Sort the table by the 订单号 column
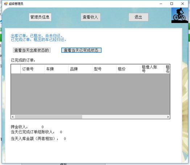 (x=32, y=69)
